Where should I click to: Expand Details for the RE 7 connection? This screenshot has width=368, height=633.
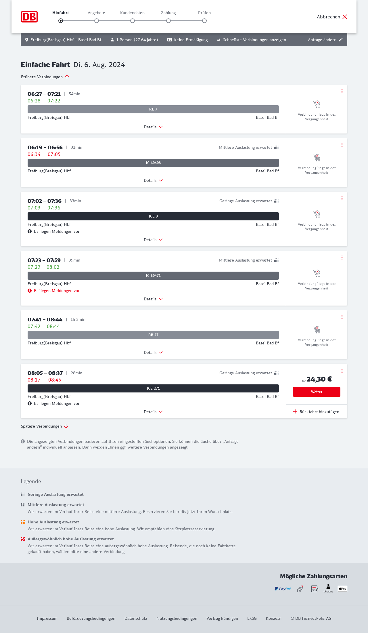point(153,127)
